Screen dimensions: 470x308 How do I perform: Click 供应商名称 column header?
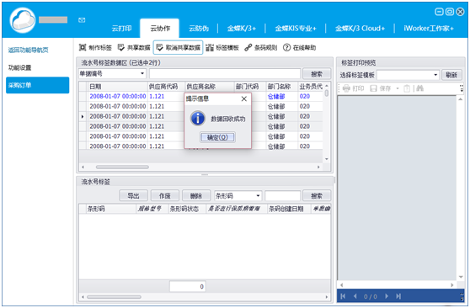coord(210,87)
